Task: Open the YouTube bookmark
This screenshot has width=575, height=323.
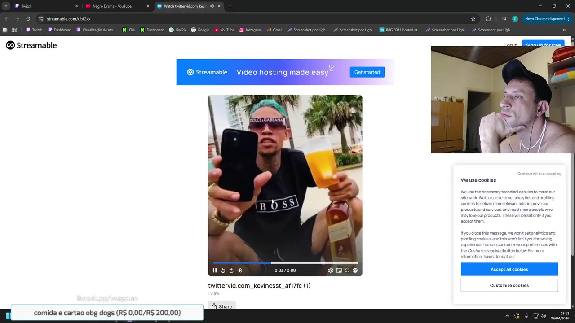Action: coord(224,30)
